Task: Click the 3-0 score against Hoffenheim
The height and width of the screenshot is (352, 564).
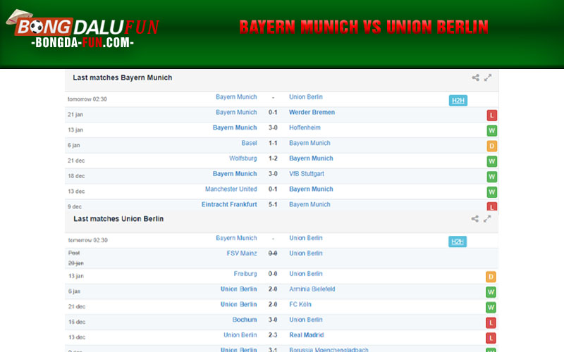Action: [x=273, y=127]
